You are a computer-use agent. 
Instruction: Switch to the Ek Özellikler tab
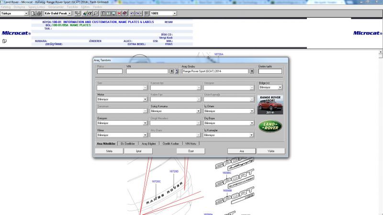128,144
